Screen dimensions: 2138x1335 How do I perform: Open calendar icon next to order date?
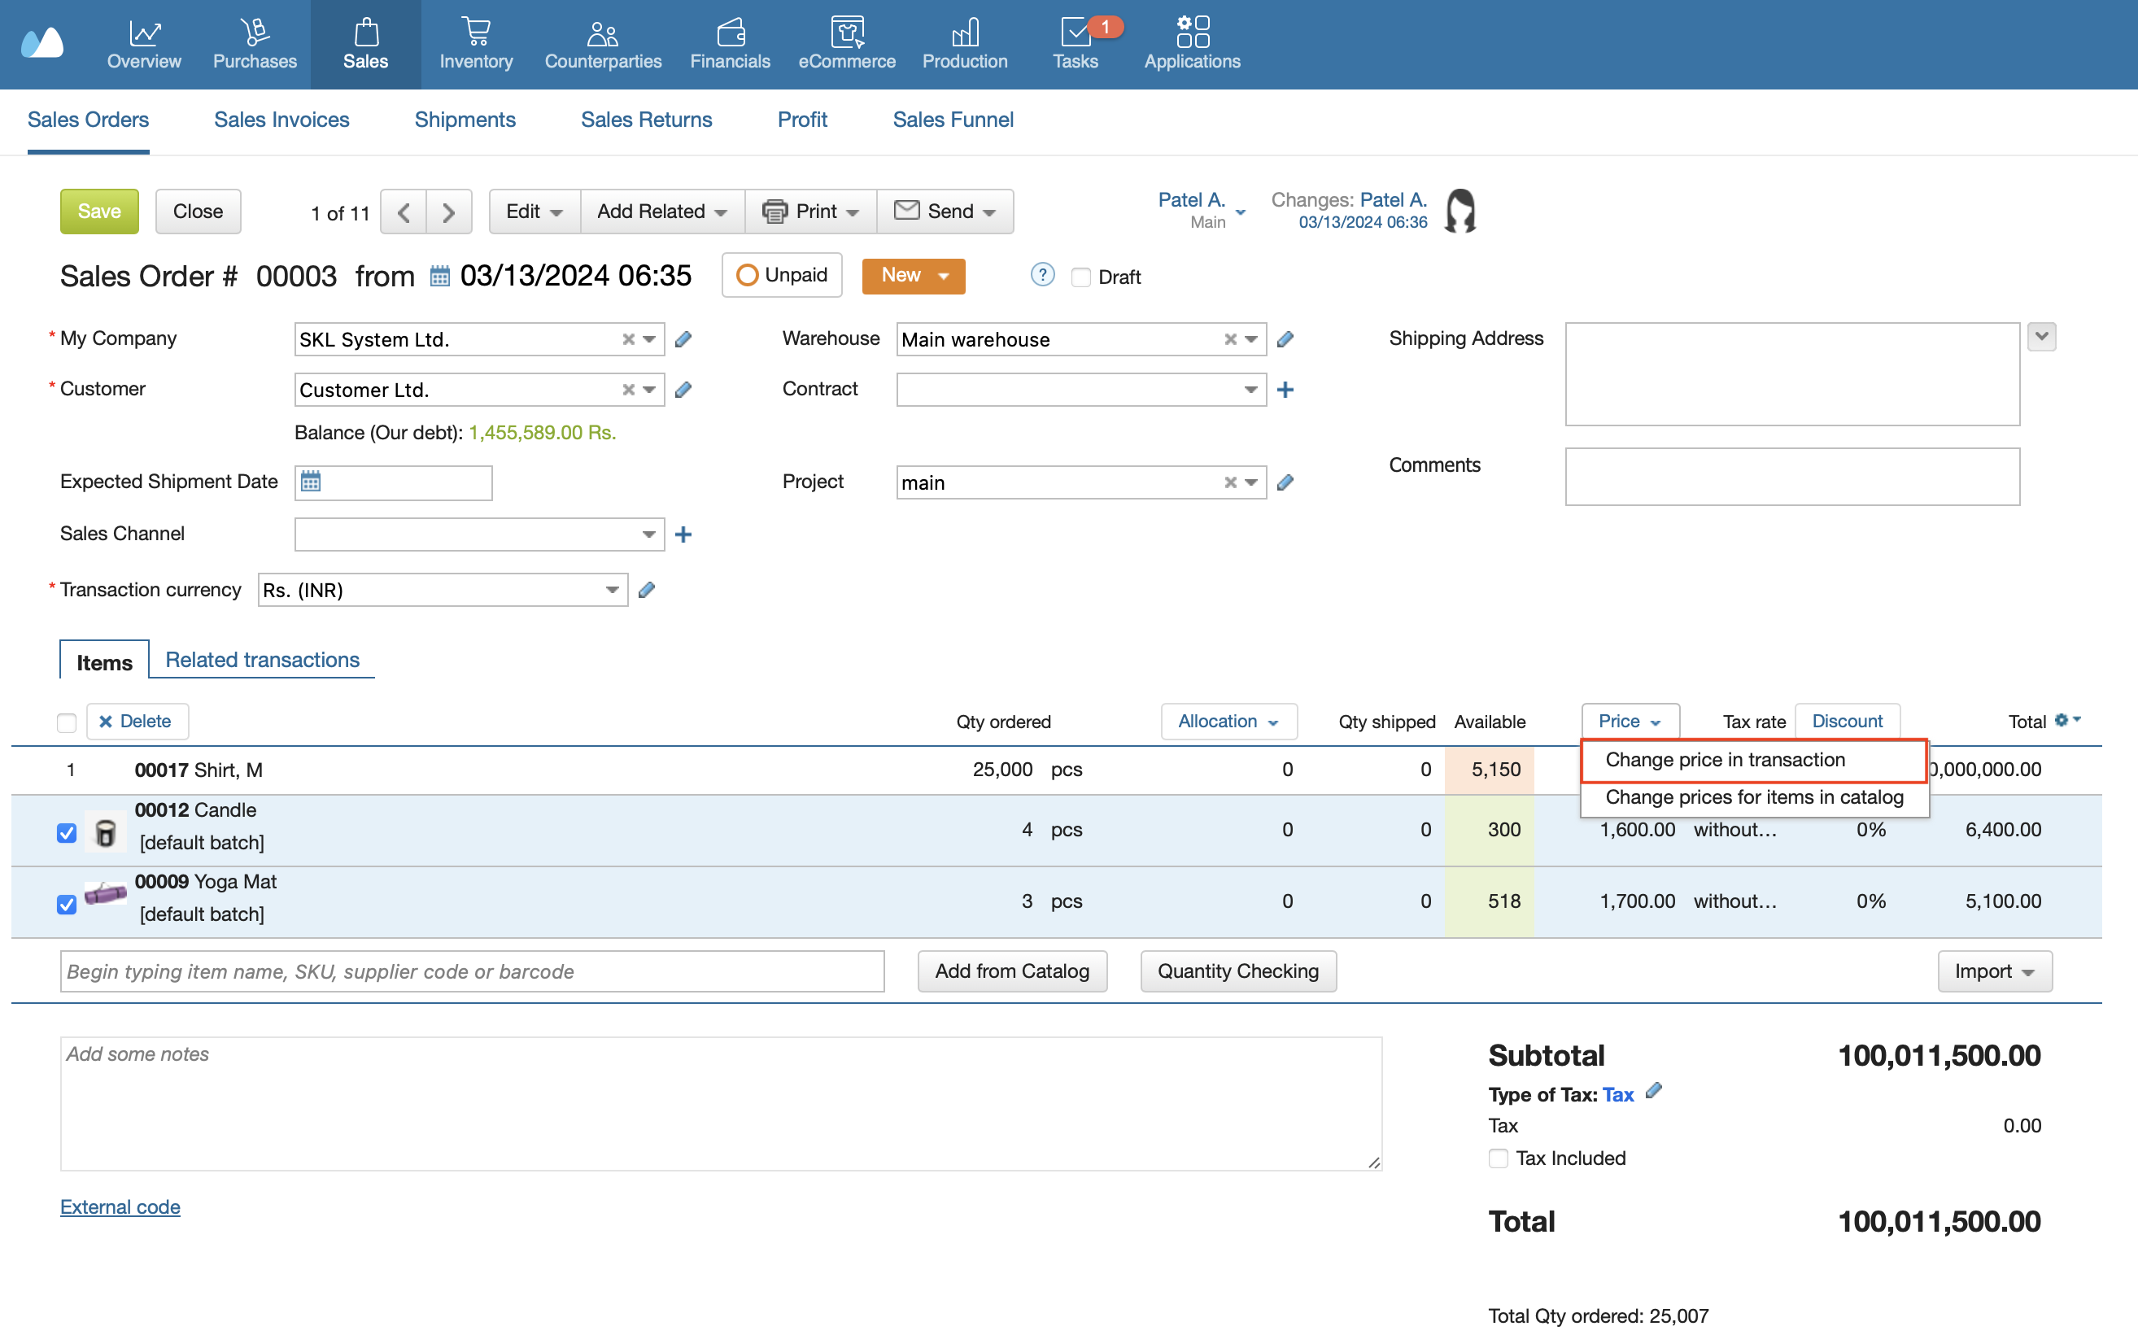tap(439, 277)
